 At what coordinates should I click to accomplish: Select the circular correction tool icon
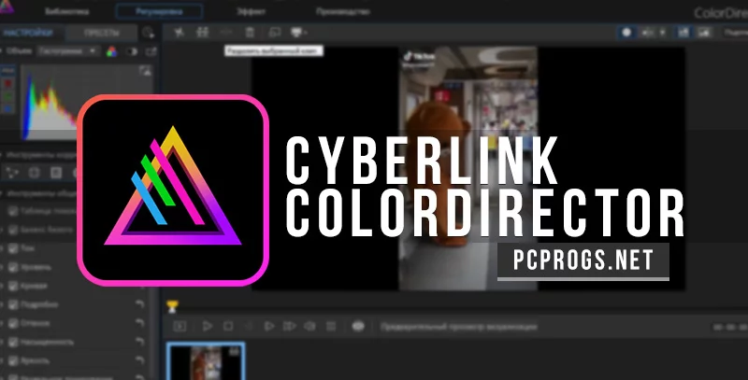(x=34, y=173)
